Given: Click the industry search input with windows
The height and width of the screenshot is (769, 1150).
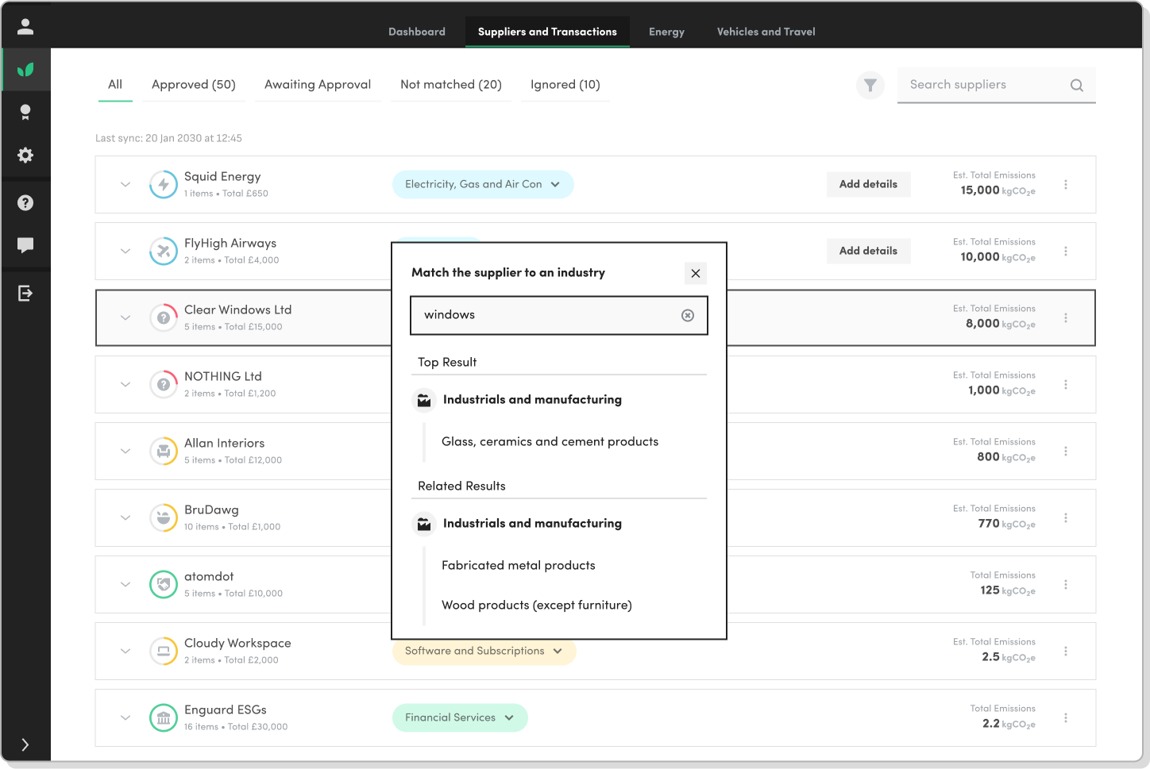Looking at the screenshot, I should (558, 315).
